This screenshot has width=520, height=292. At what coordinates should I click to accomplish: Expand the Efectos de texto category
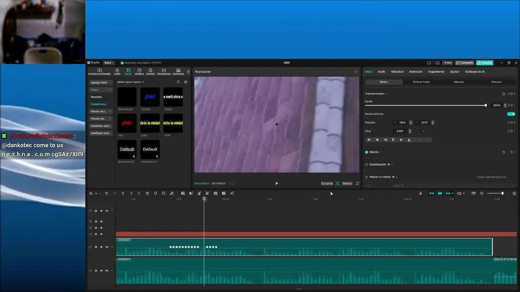point(110,112)
